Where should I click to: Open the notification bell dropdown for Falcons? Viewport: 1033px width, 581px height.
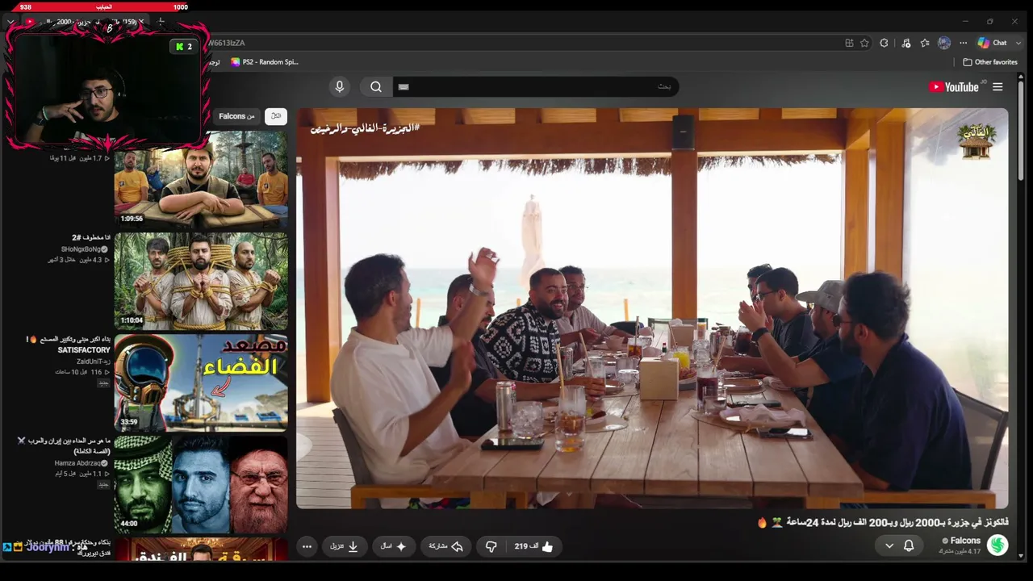pos(899,545)
